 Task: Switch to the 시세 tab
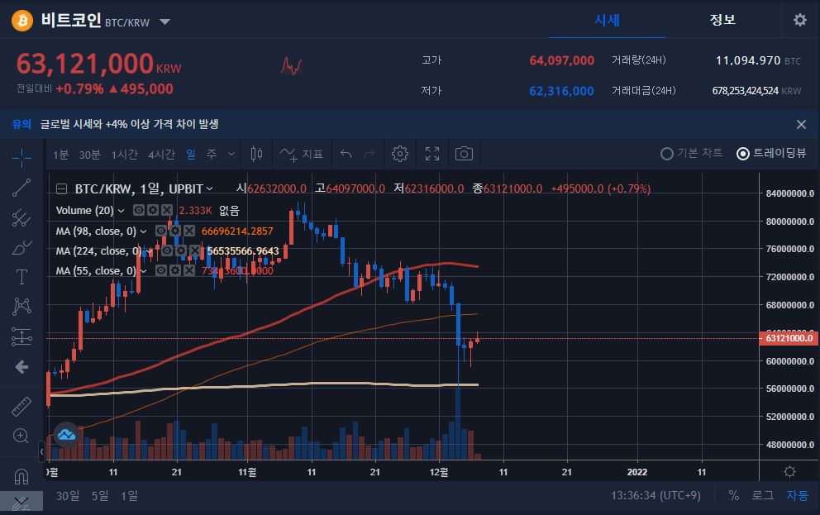[x=608, y=21]
